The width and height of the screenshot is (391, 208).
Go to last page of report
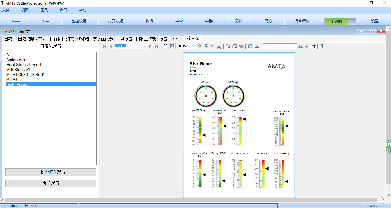(x=156, y=46)
